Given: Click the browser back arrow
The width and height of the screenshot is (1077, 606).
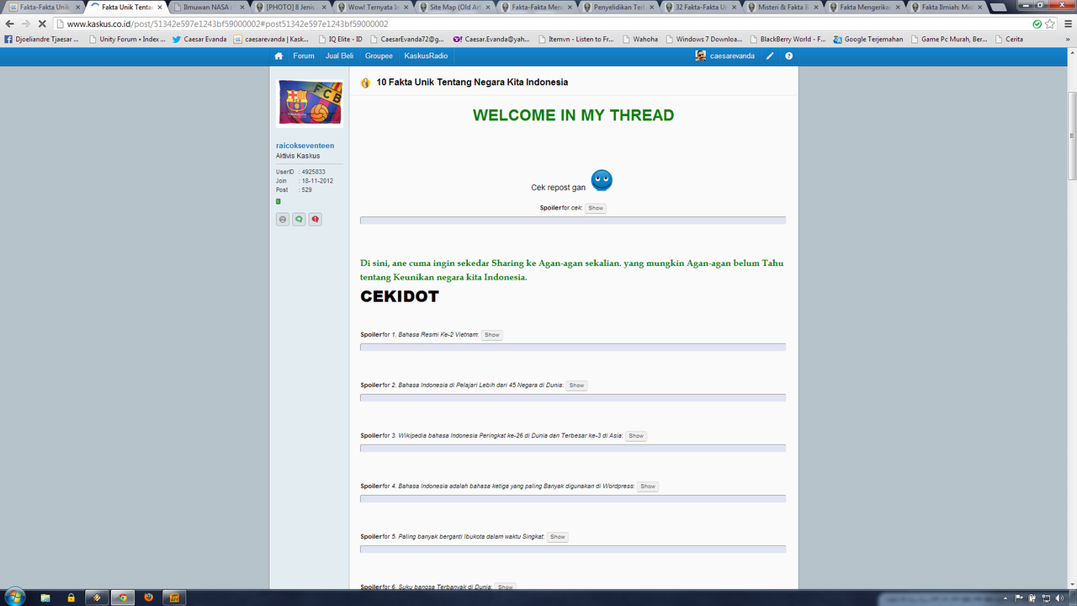Looking at the screenshot, I should point(10,24).
